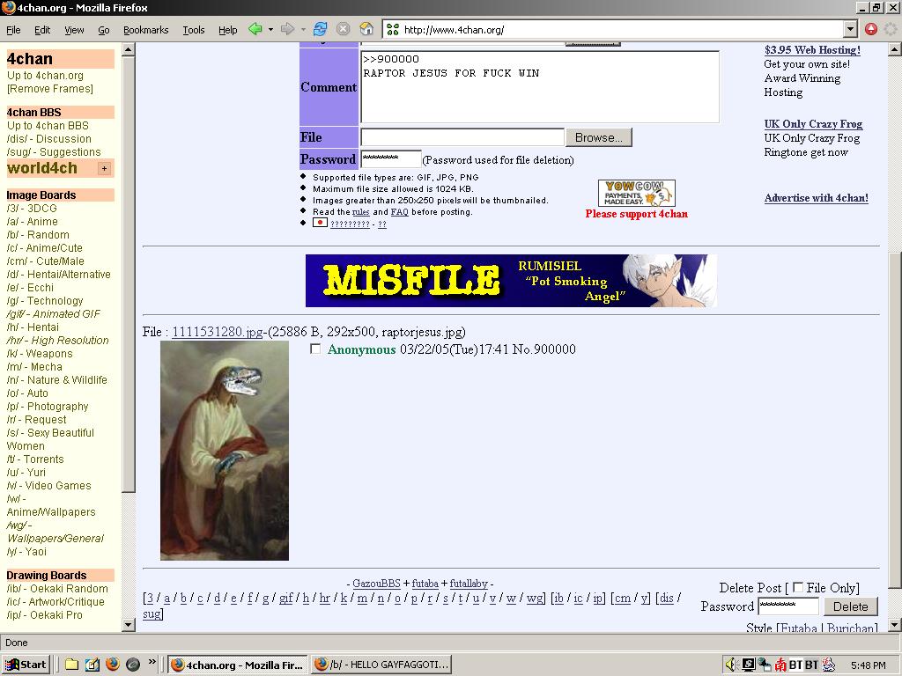
Task: Reload the page with the blue Reload icon
Action: coord(321,29)
